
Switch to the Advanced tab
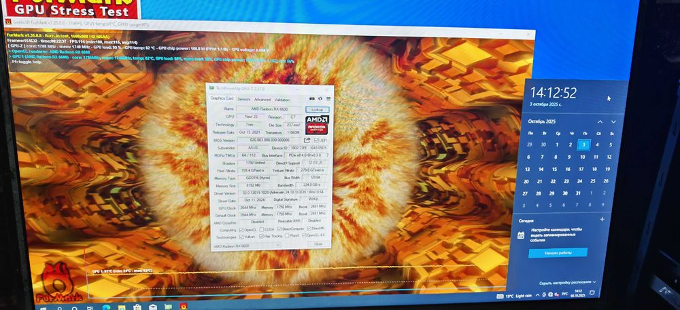(x=262, y=100)
